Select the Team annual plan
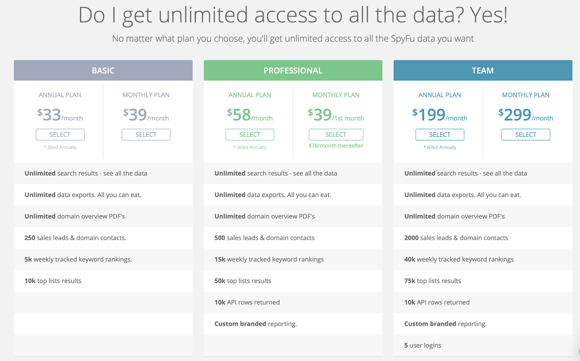This screenshot has width=580, height=361. [x=440, y=135]
